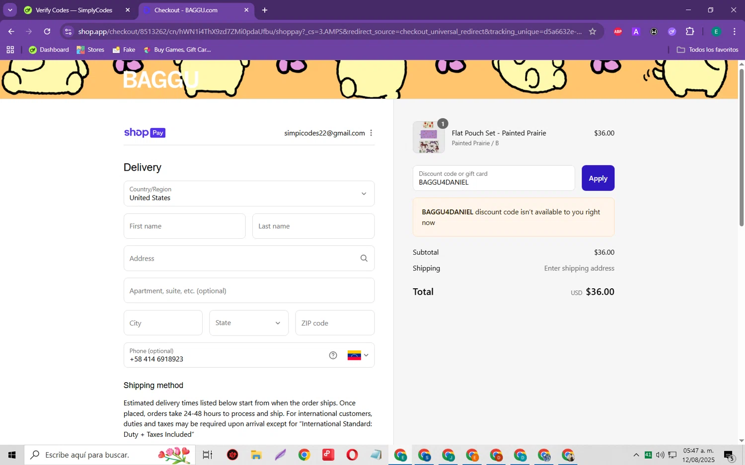This screenshot has width=745, height=465.
Task: Click the discount code input field
Action: pyautogui.click(x=494, y=178)
